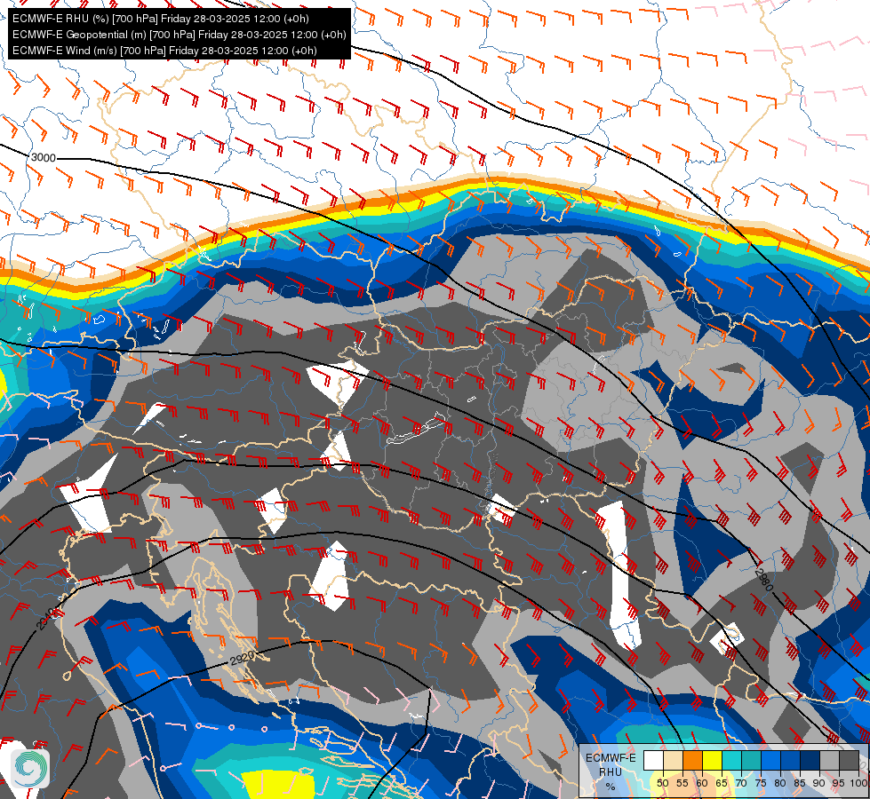Screen dimensions: 870x799
Task: Click the ECMWF-E Geopotential 700 hPa title line
Action: [x=180, y=35]
